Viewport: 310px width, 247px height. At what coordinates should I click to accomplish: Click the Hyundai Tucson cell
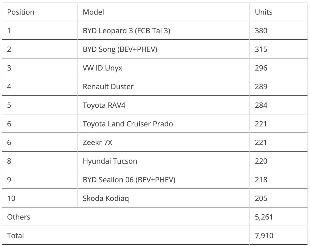coord(110,161)
